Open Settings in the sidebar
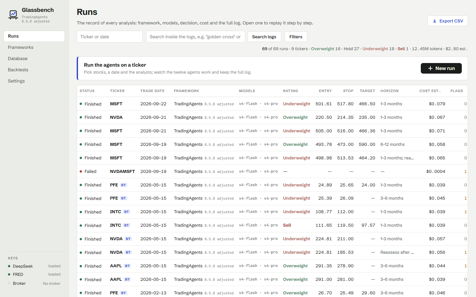This screenshot has width=476, height=297. tap(34, 81)
